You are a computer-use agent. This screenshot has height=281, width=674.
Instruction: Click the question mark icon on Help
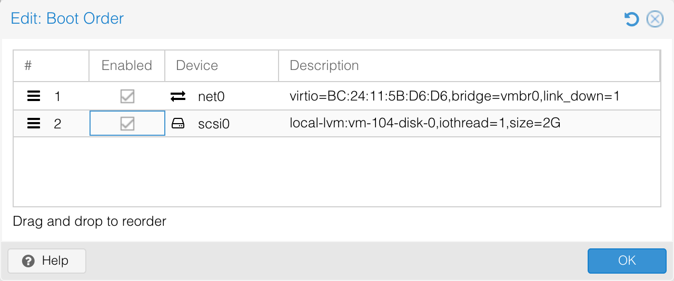pos(29,260)
